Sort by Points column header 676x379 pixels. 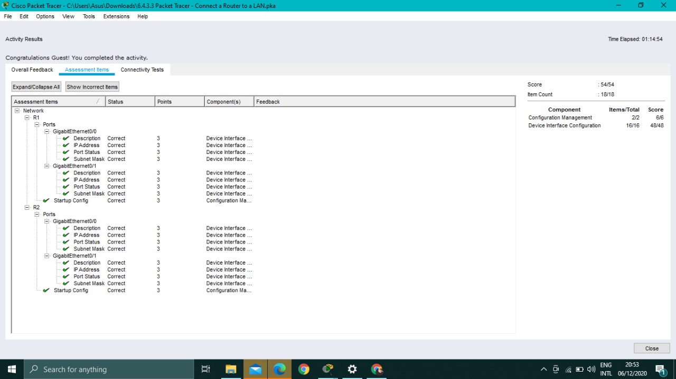point(180,102)
